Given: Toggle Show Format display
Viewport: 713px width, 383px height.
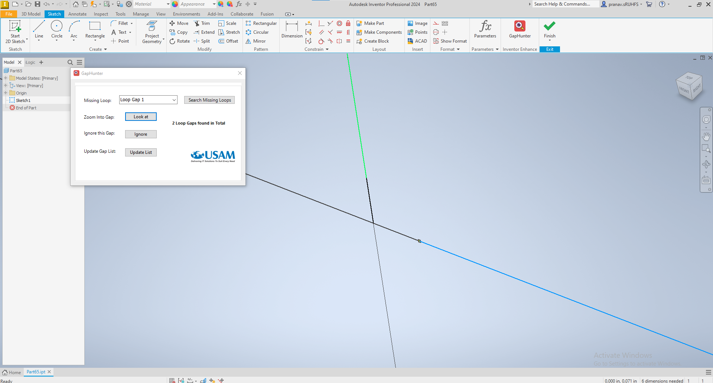Looking at the screenshot, I should pos(450,41).
